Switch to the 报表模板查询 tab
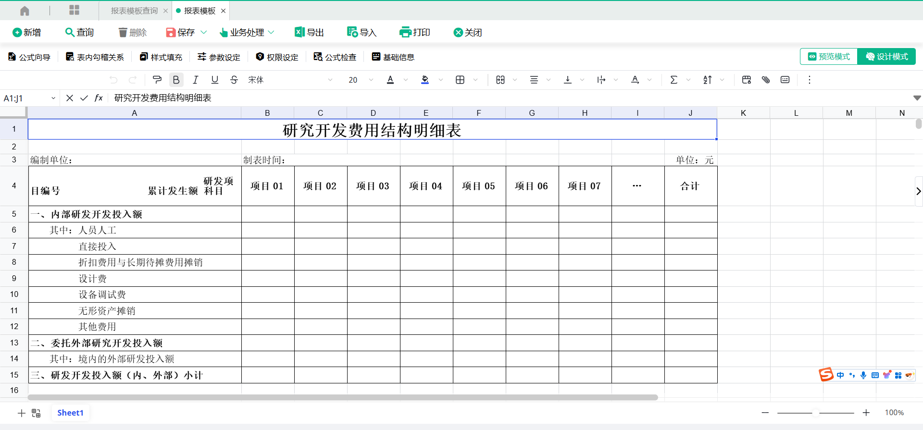The image size is (923, 430). click(x=134, y=11)
